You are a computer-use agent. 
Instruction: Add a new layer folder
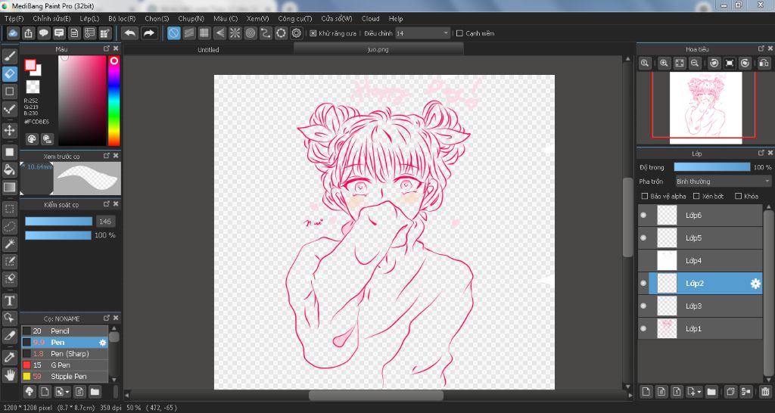[711, 392]
